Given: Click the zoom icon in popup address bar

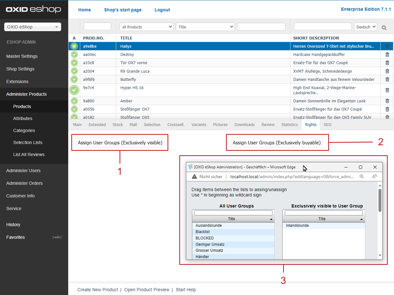Looking at the screenshot, I should pyautogui.click(x=362, y=176).
